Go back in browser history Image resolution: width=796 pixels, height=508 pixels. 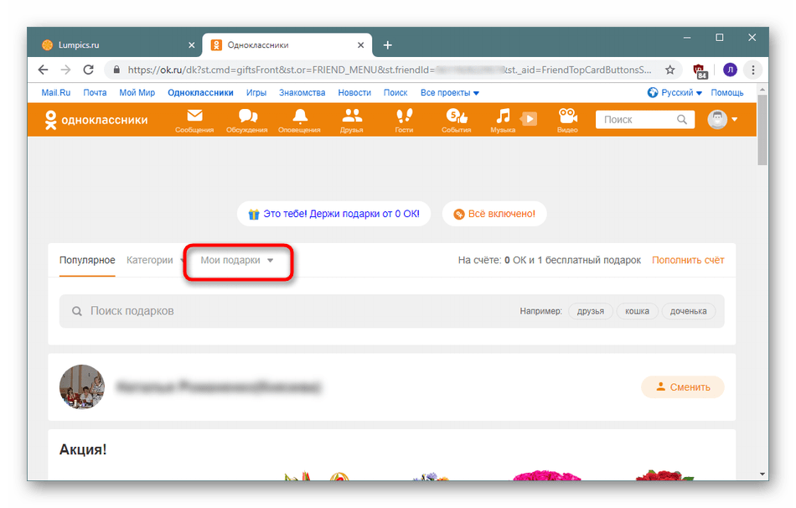pos(43,70)
